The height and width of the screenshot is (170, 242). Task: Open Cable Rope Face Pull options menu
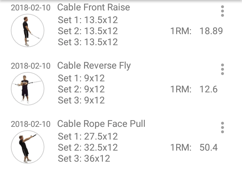pos(222,127)
